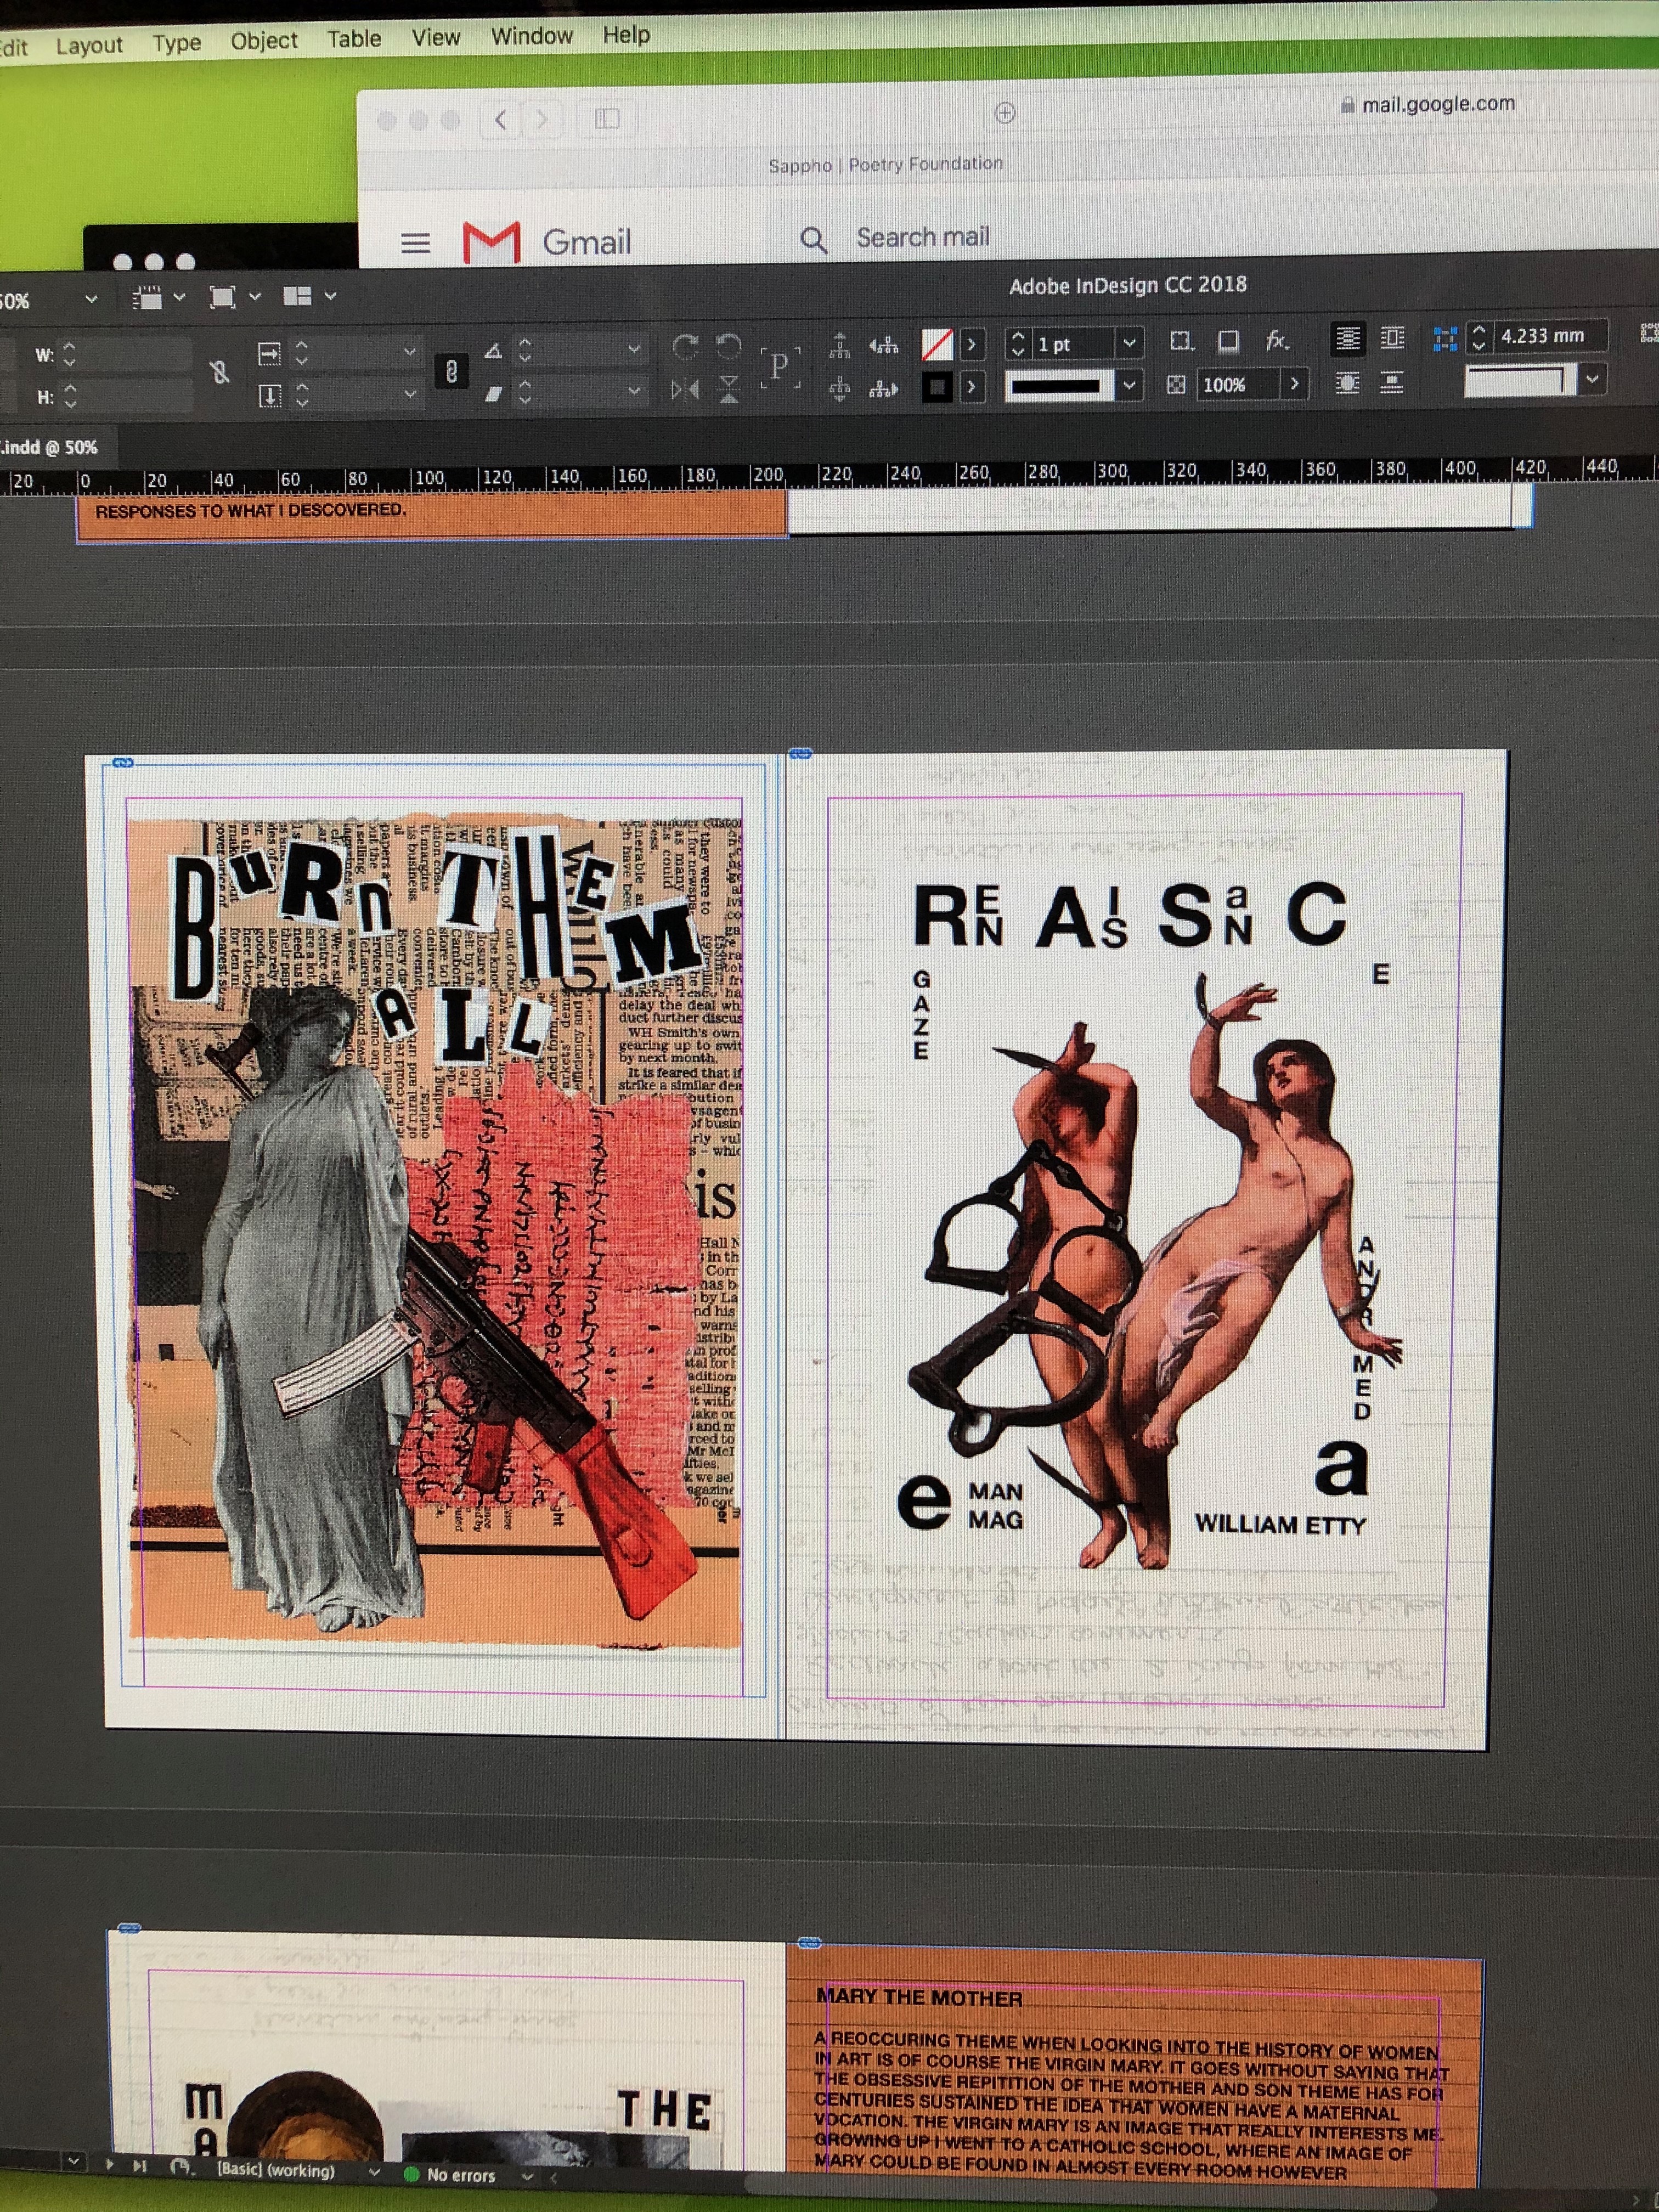Open the Window menu
This screenshot has width=1659, height=2212.
pos(531,36)
